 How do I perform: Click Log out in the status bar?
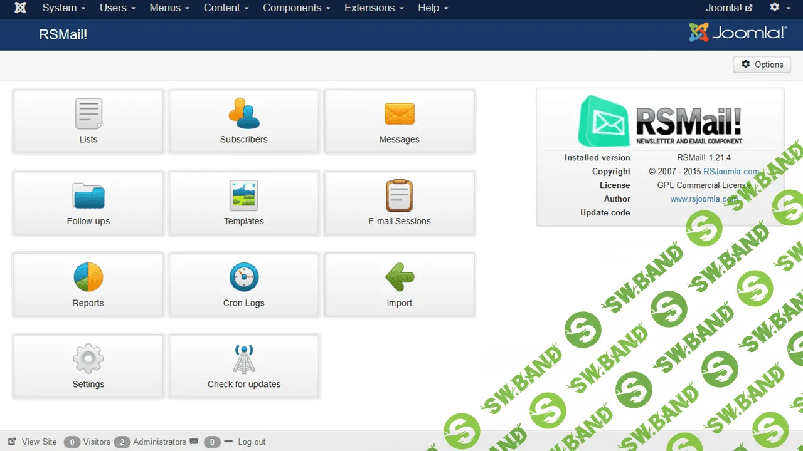coord(252,442)
